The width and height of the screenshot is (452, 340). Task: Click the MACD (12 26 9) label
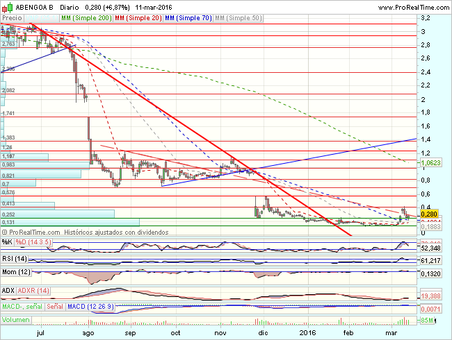pyautogui.click(x=91, y=307)
